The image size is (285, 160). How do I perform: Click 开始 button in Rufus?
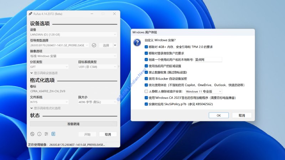[87, 134]
